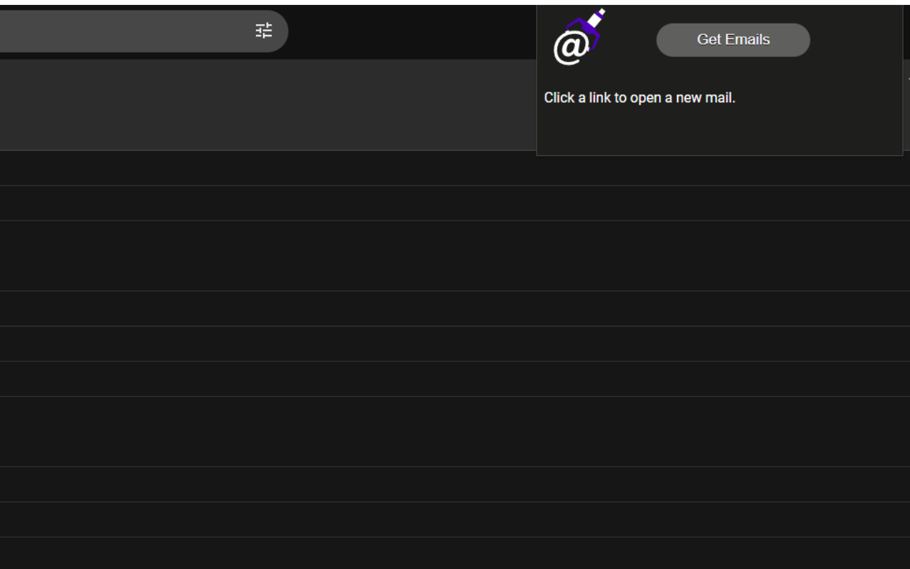Click empty popup area below instruction text
Screen dimensions: 910x569
tap(718, 132)
